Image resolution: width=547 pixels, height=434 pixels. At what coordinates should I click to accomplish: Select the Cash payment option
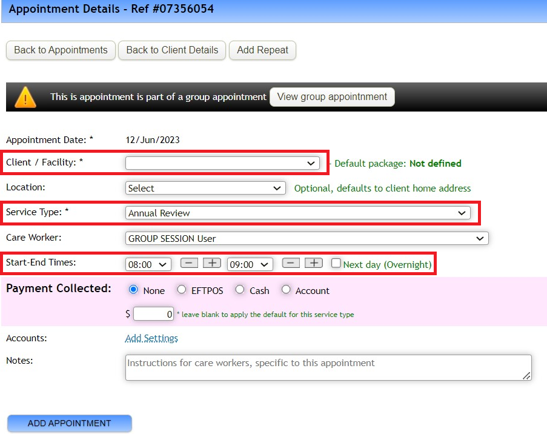point(239,290)
